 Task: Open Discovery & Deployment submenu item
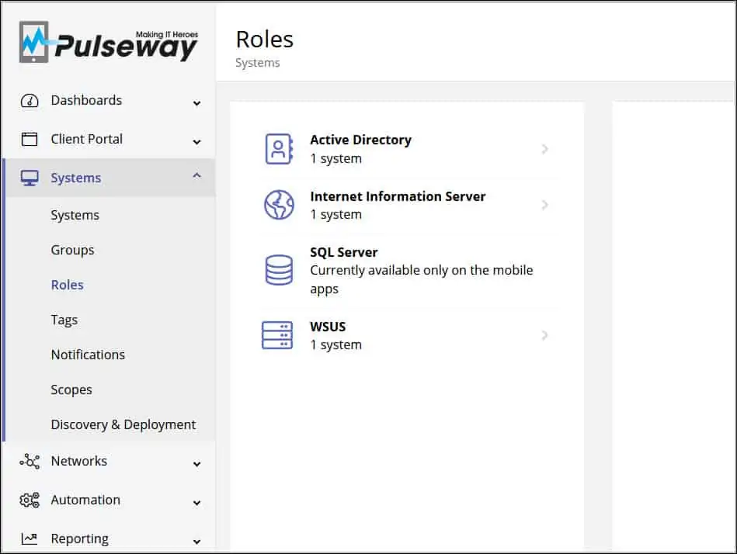point(123,424)
